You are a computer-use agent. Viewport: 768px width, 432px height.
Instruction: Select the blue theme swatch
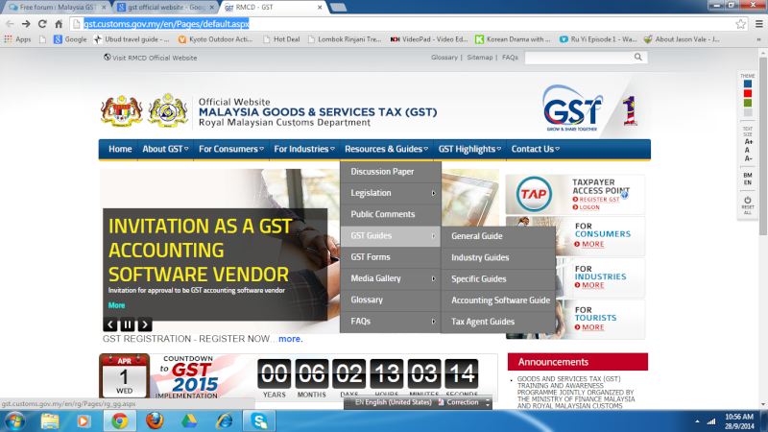(748, 84)
